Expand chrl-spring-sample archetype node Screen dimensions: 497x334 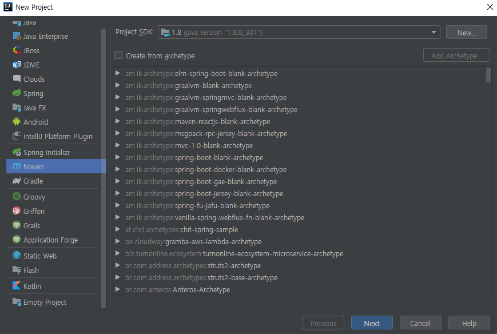pos(118,229)
